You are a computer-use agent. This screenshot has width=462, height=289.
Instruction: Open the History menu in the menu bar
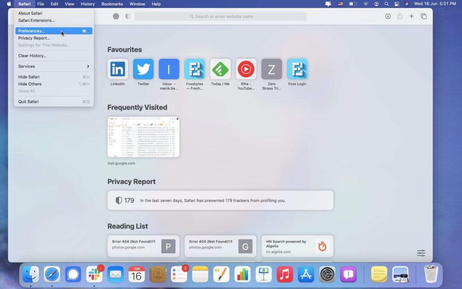point(88,4)
